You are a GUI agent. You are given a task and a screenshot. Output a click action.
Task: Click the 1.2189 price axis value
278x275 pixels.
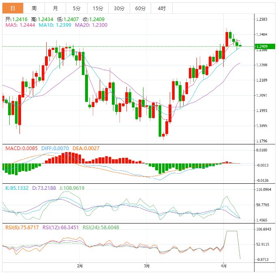click(x=262, y=80)
